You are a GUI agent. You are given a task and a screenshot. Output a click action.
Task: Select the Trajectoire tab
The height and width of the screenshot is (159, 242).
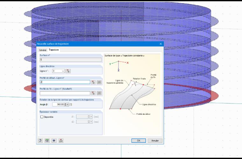pyautogui.click(x=54, y=50)
